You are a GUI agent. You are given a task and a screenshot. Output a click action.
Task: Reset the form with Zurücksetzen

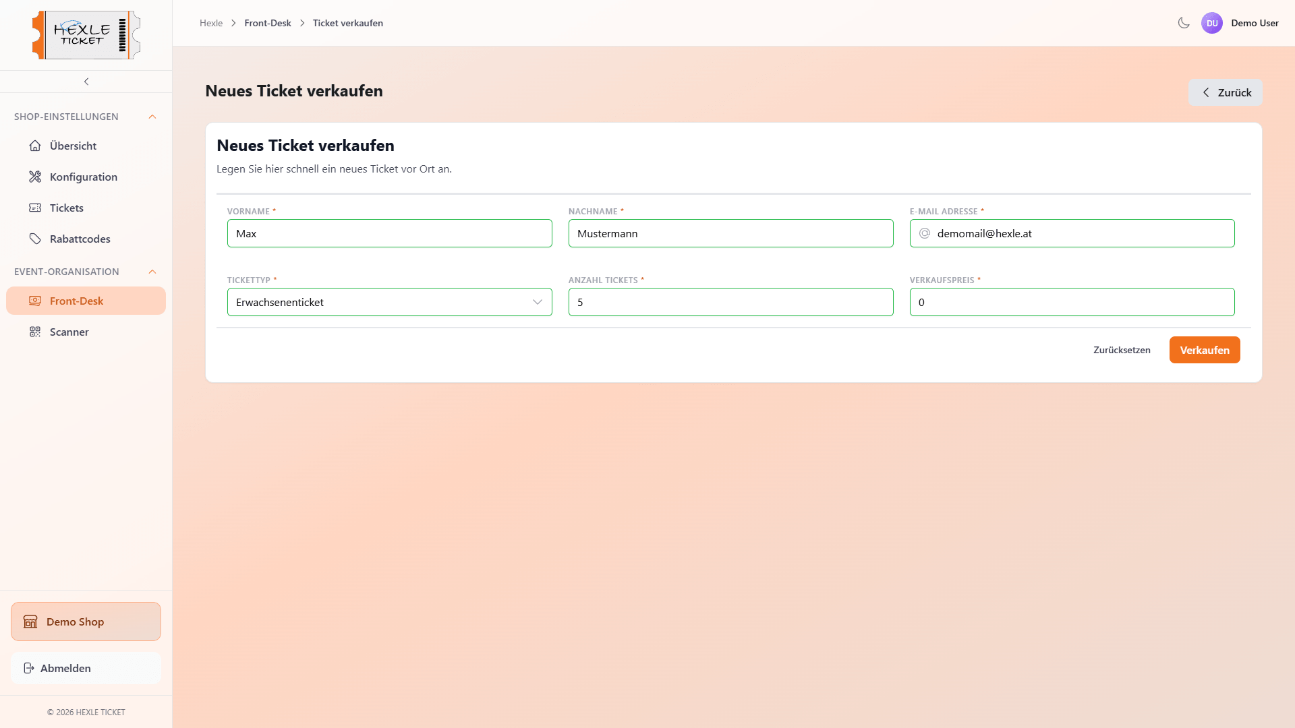(1122, 350)
